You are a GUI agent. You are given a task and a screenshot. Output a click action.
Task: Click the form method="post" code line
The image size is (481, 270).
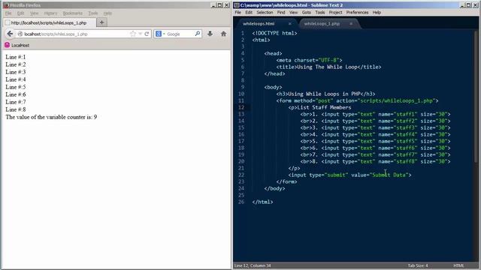point(358,100)
